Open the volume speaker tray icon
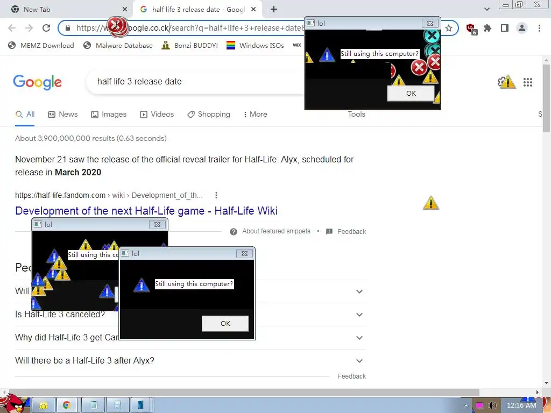 pyautogui.click(x=492, y=405)
